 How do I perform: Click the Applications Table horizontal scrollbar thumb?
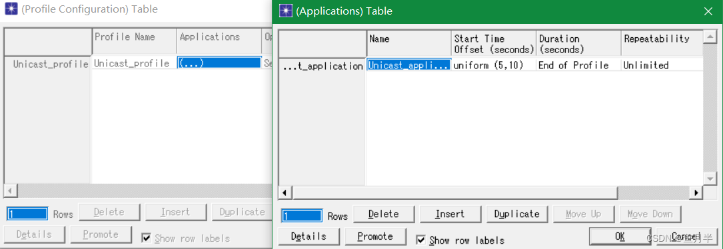pyautogui.click(x=455, y=193)
